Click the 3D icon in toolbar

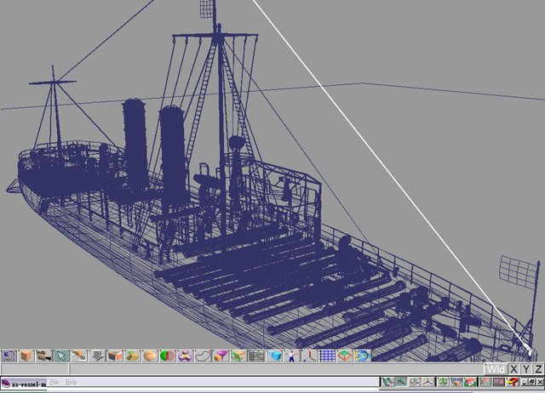(363, 356)
